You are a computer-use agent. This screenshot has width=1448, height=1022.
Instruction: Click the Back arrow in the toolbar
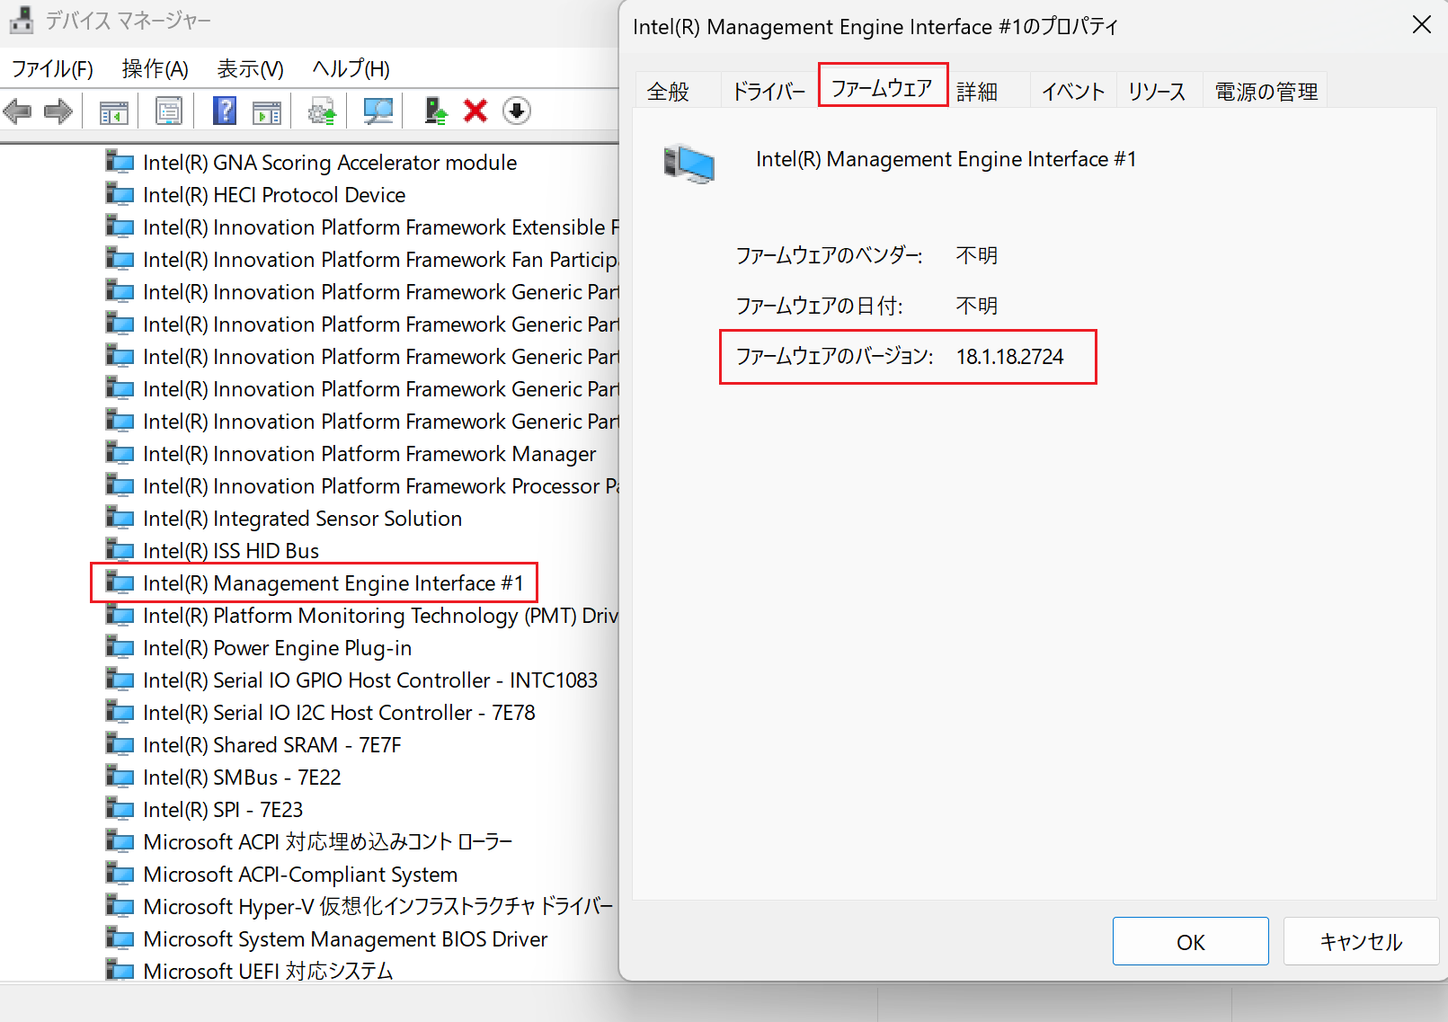18,111
